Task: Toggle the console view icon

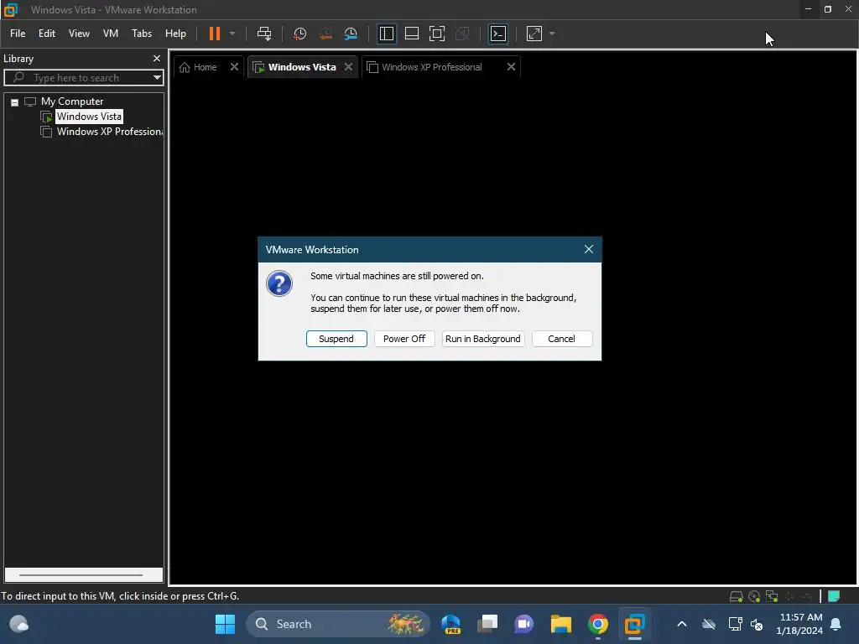Action: tap(498, 34)
